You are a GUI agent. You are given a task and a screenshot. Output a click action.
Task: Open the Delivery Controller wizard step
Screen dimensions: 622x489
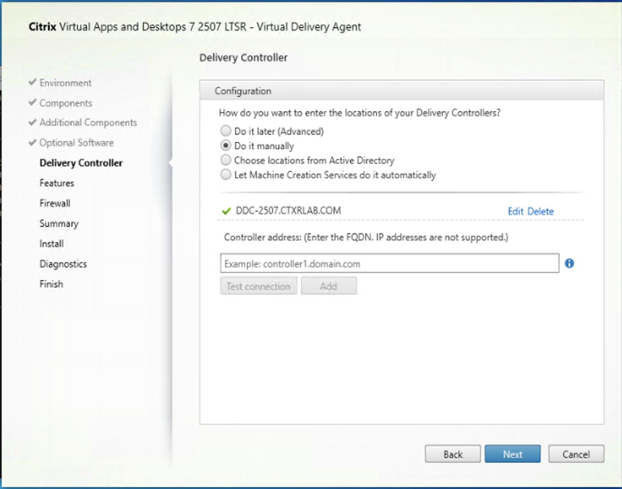click(x=81, y=163)
